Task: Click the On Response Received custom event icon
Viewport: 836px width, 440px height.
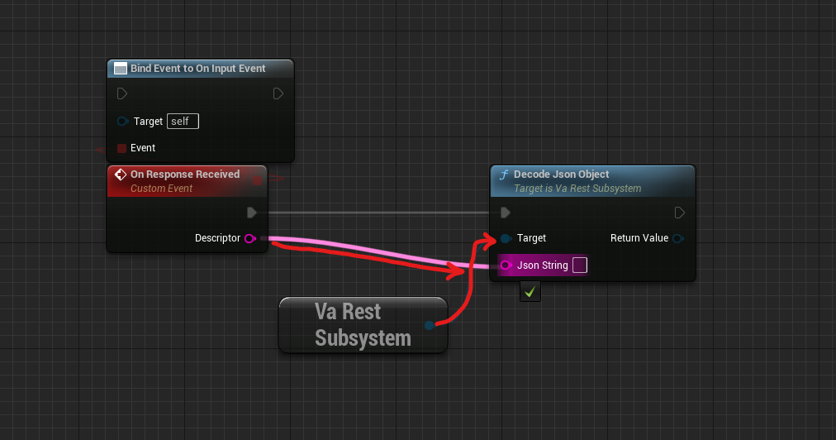Action: (120, 175)
